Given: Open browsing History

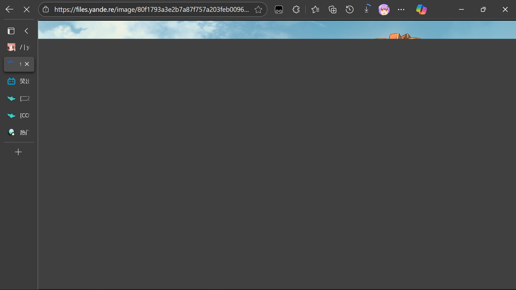Looking at the screenshot, I should (x=349, y=9).
